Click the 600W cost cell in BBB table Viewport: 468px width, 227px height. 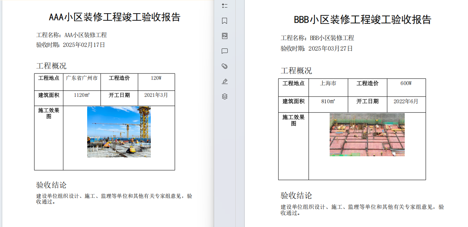406,83
